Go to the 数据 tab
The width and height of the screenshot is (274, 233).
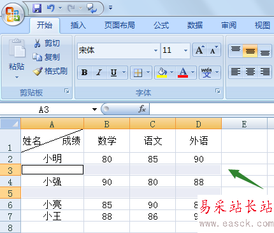[x=195, y=25]
